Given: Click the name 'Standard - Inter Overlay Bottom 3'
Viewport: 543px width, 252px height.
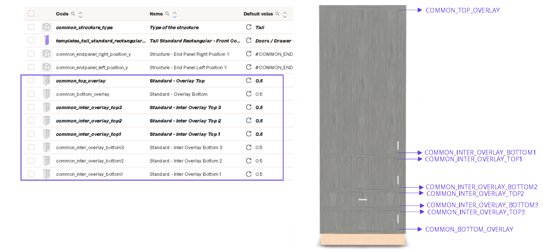Looking at the screenshot, I should point(186,148).
